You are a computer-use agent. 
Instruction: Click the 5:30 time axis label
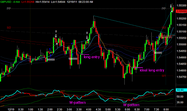[118, 109]
